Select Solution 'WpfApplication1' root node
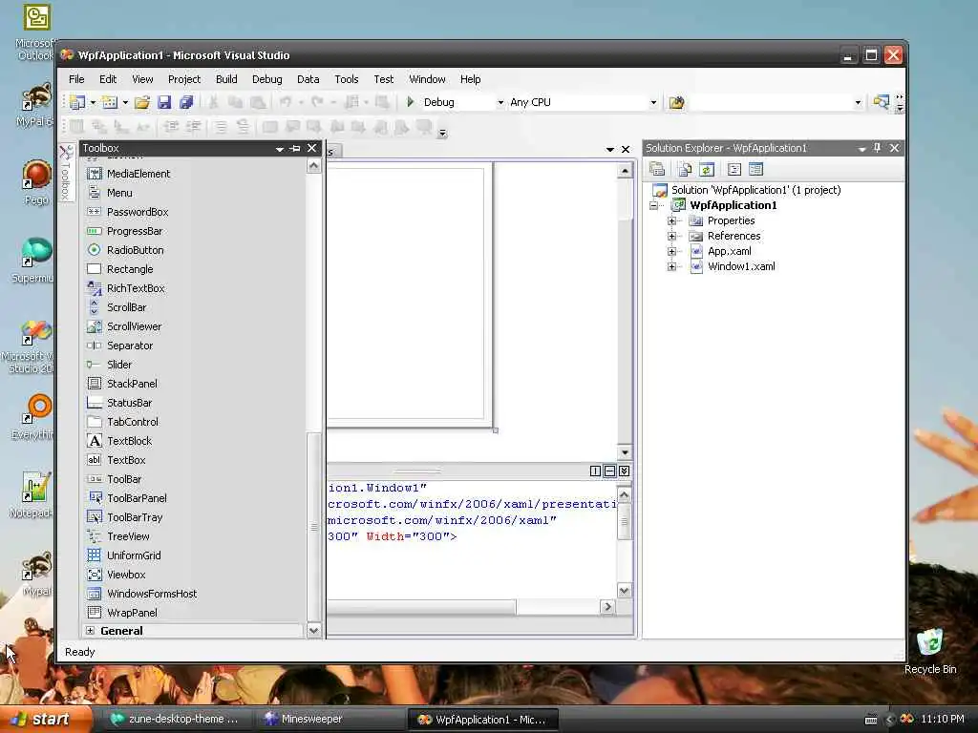 [x=755, y=190]
